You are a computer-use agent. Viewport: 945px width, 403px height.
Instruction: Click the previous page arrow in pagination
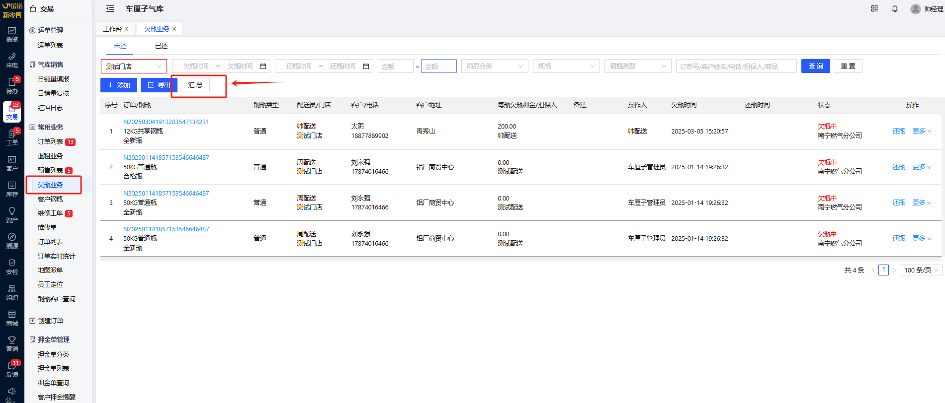pos(873,270)
